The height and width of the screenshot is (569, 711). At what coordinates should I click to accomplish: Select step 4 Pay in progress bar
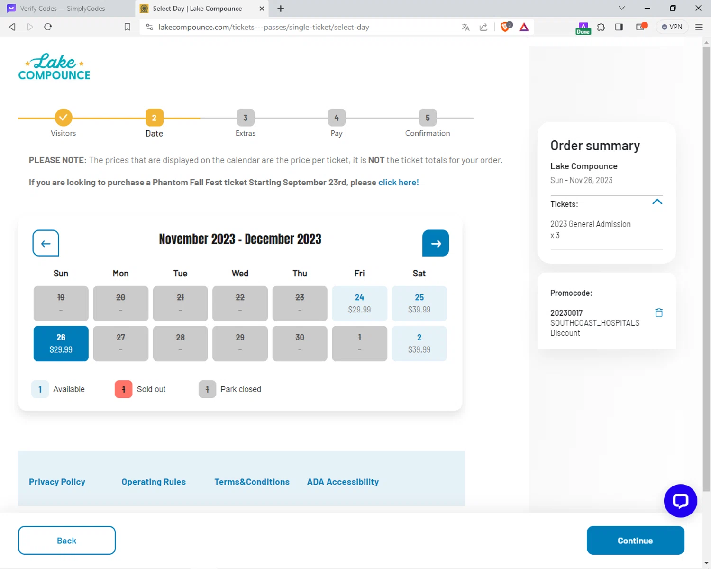[337, 118]
